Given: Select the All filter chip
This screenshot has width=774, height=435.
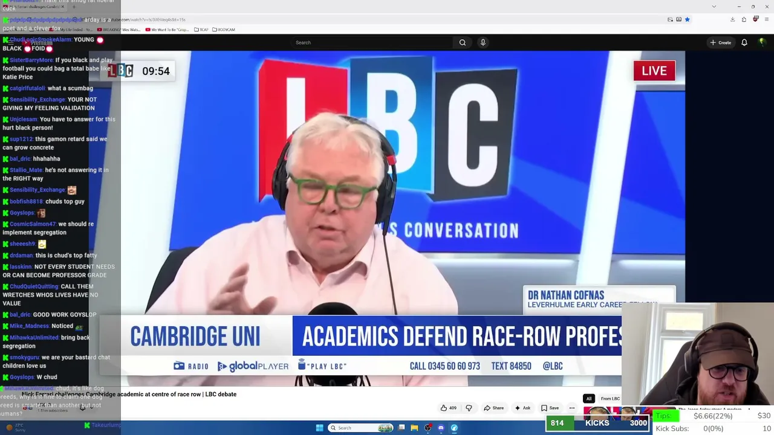Looking at the screenshot, I should (x=588, y=399).
